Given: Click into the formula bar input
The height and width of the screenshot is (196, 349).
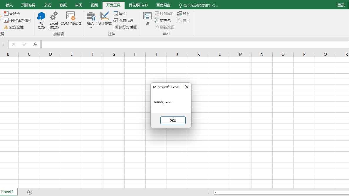Looking at the screenshot, I should click(x=195, y=44).
